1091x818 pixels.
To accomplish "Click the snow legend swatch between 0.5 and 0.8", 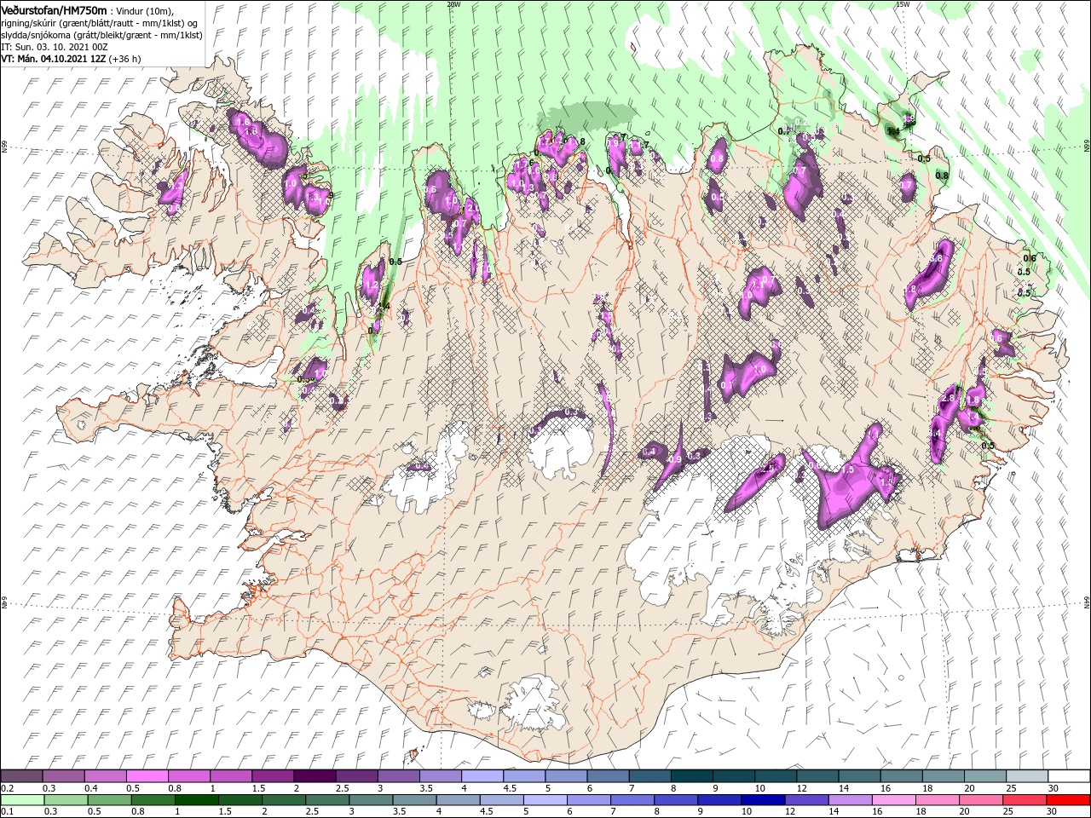I will (x=147, y=776).
